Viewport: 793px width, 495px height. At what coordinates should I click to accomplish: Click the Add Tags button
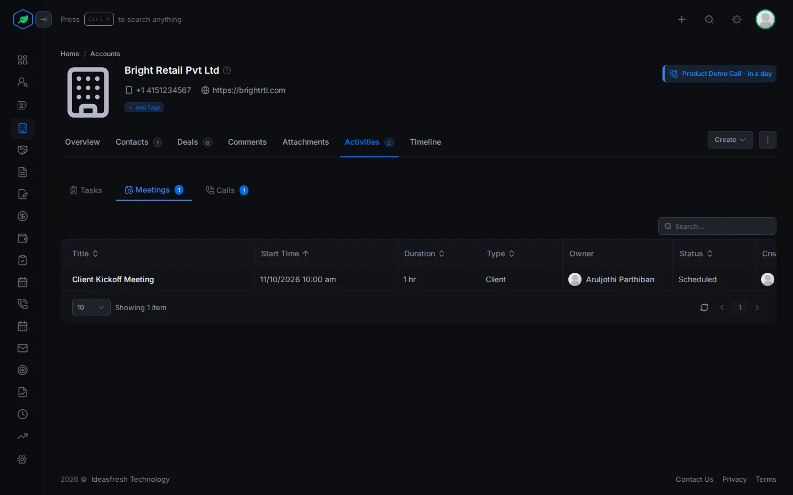[144, 107]
